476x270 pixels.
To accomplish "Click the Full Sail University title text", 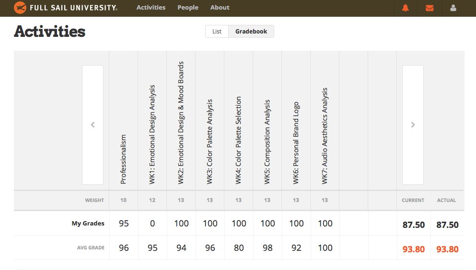I will coord(73,8).
